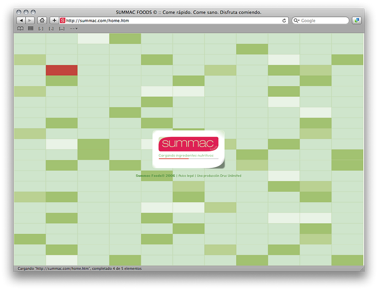378x290 pixels.
Task: Click the Summac Foods 2006 footer text
Action: pyautogui.click(x=155, y=176)
